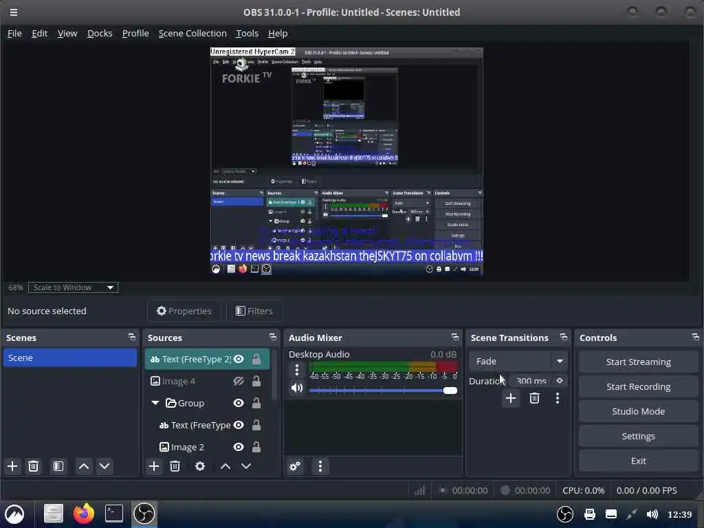The height and width of the screenshot is (528, 704).
Task: Select Scene in Scenes list
Action: click(70, 357)
